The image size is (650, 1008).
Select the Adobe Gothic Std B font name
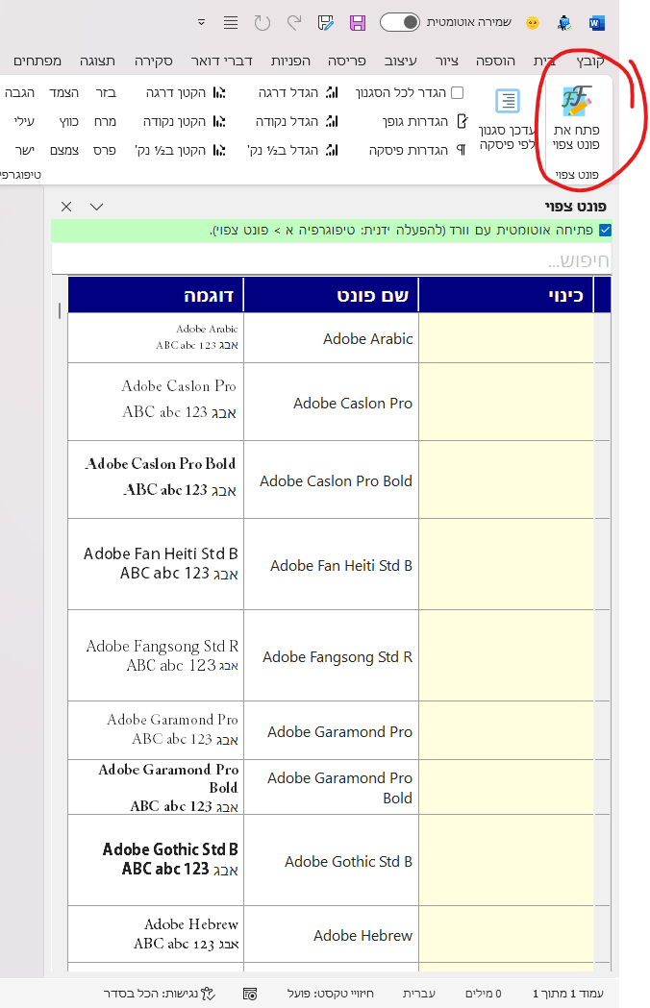coord(348,861)
